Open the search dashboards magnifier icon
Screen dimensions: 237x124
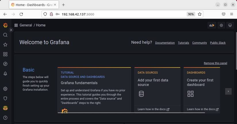pos(5,35)
